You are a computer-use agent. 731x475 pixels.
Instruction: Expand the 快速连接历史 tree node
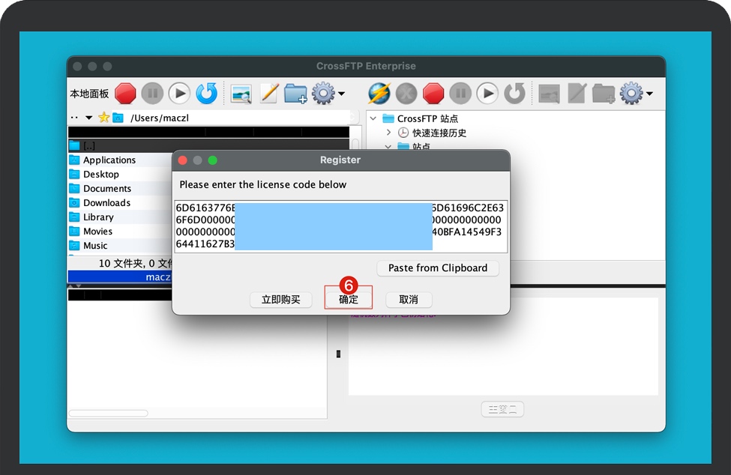coord(388,133)
